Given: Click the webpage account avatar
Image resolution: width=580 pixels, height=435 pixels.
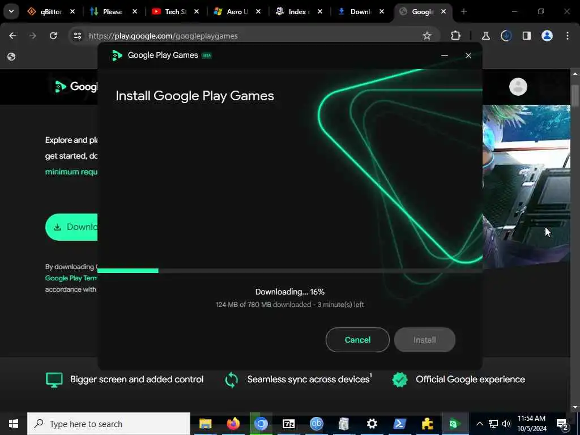Looking at the screenshot, I should pyautogui.click(x=518, y=87).
